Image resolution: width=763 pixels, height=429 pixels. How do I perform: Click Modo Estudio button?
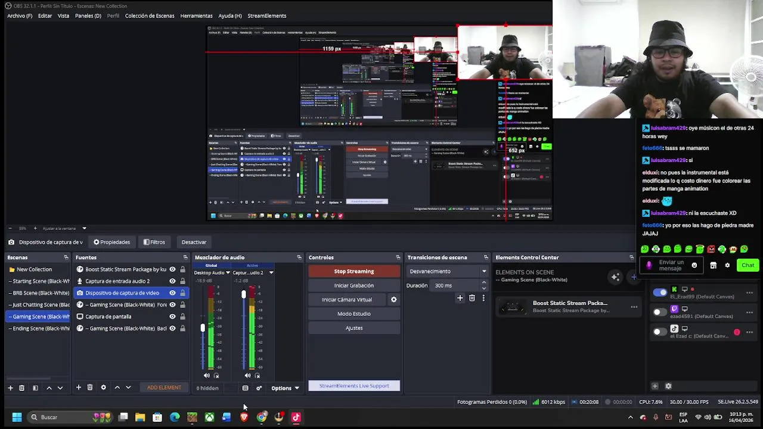354,314
